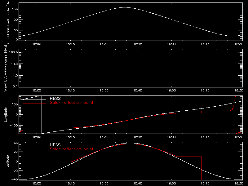Click the -20 tick on Latitude axis
Viewport: 248px width, 186px height.
(15, 171)
